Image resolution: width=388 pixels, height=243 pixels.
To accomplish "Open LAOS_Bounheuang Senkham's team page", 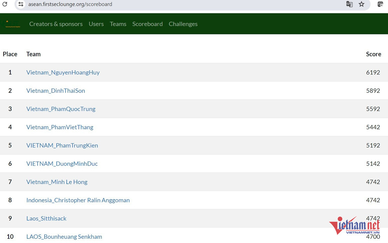I will pyautogui.click(x=64, y=237).
